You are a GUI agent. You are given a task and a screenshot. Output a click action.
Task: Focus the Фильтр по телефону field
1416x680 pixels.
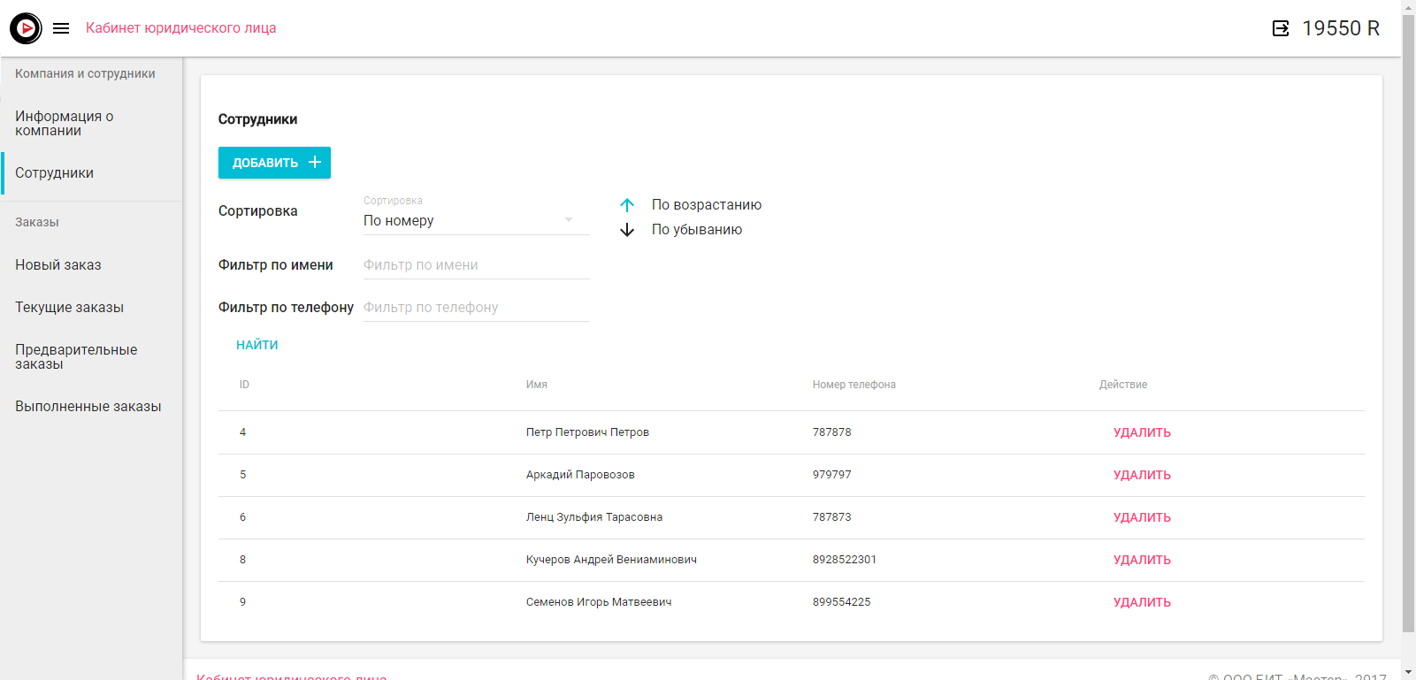click(475, 308)
